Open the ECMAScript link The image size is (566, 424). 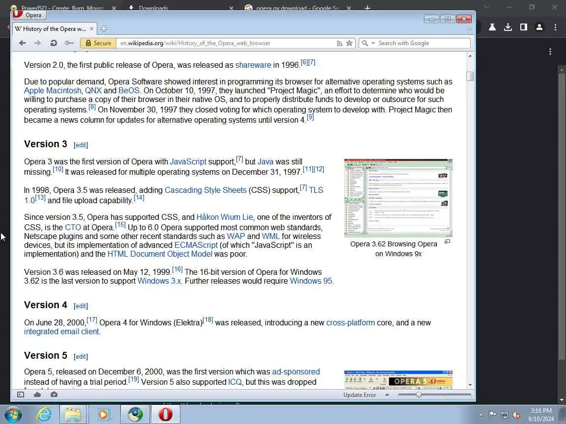[196, 245]
